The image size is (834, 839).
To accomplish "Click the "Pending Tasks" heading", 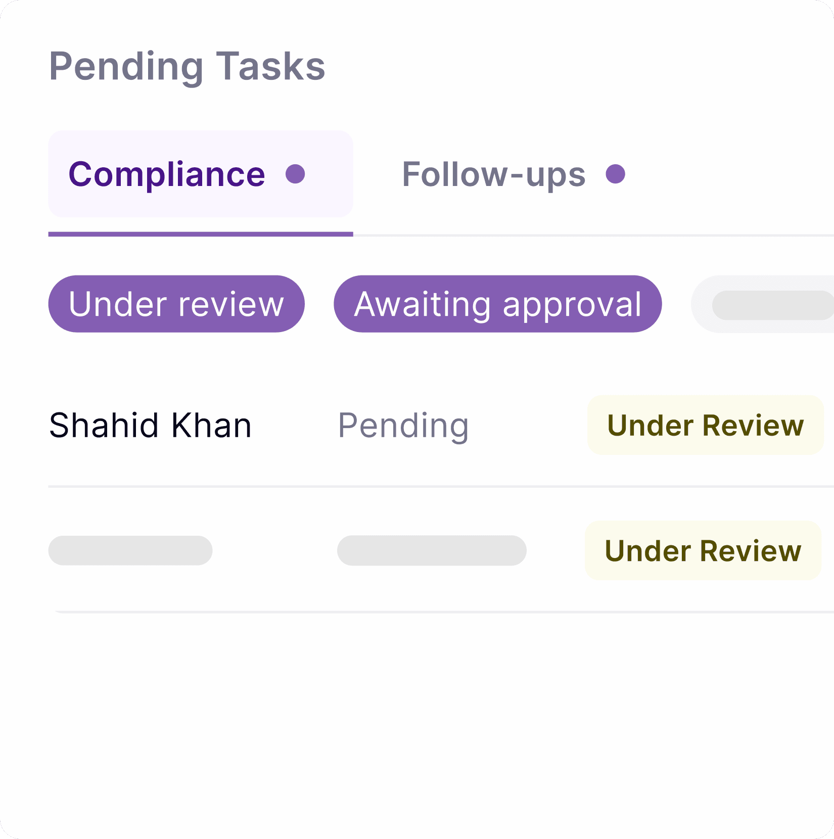I will (x=187, y=66).
